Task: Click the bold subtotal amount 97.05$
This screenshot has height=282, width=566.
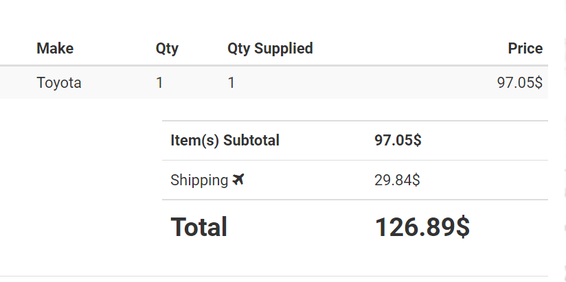Action: (398, 140)
